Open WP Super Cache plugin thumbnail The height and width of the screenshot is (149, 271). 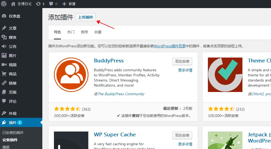[71, 140]
